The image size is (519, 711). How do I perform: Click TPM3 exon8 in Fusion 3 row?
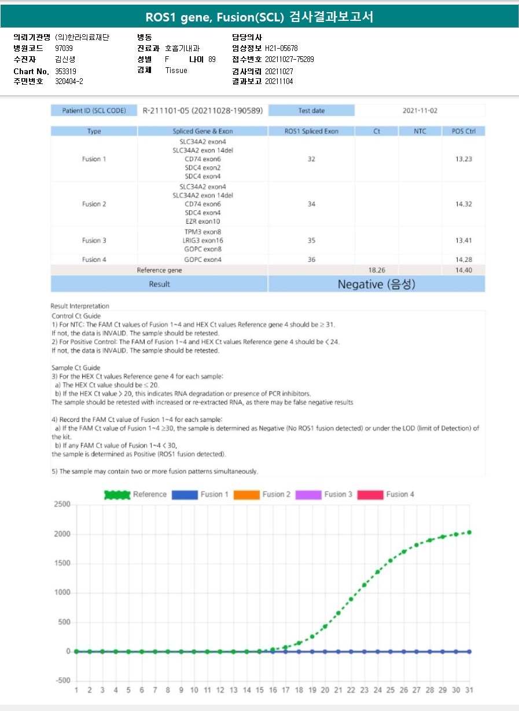point(203,232)
